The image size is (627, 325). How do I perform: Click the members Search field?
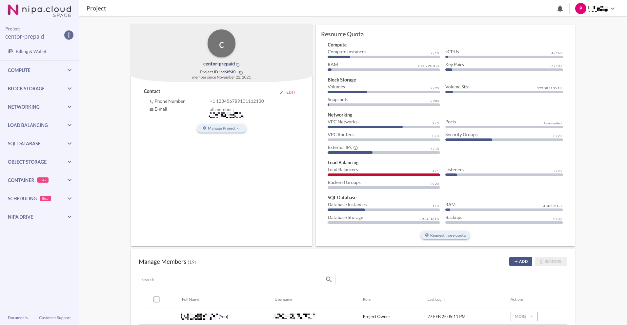[231, 280]
